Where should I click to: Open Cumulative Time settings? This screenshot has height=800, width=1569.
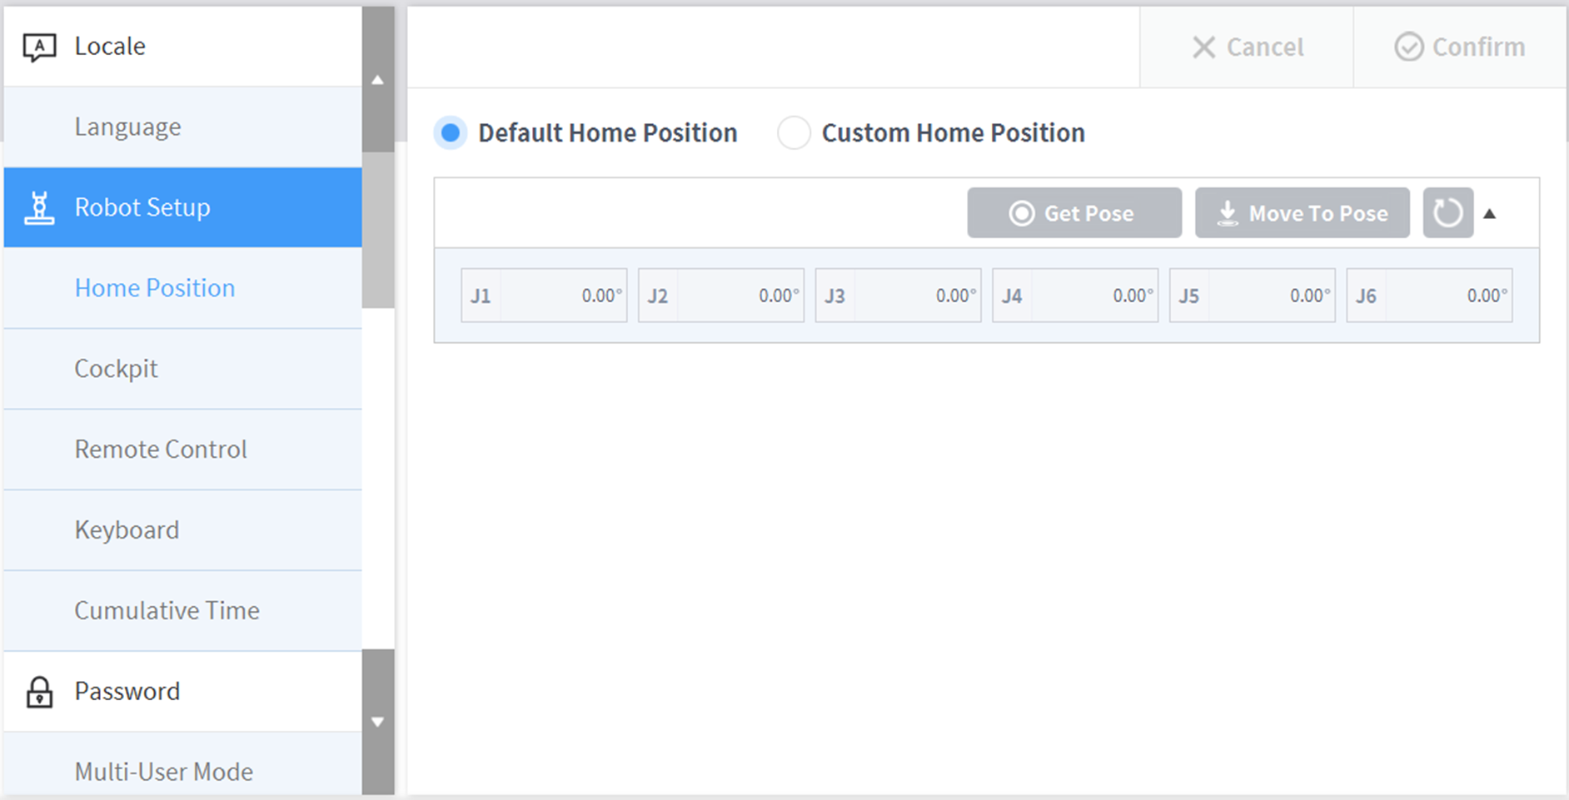[167, 611]
